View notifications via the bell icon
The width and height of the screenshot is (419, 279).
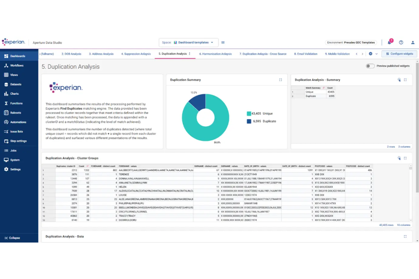389,42
